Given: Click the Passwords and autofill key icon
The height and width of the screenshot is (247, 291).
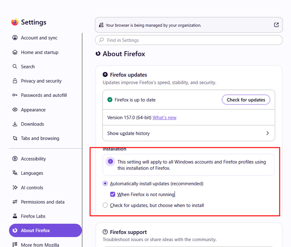Looking at the screenshot, I should [x=15, y=95].
